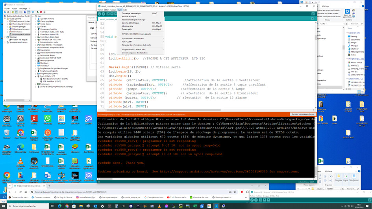Choose Formatage automatique in Outils menu
This screenshot has width=372, height=209.
point(141,13)
